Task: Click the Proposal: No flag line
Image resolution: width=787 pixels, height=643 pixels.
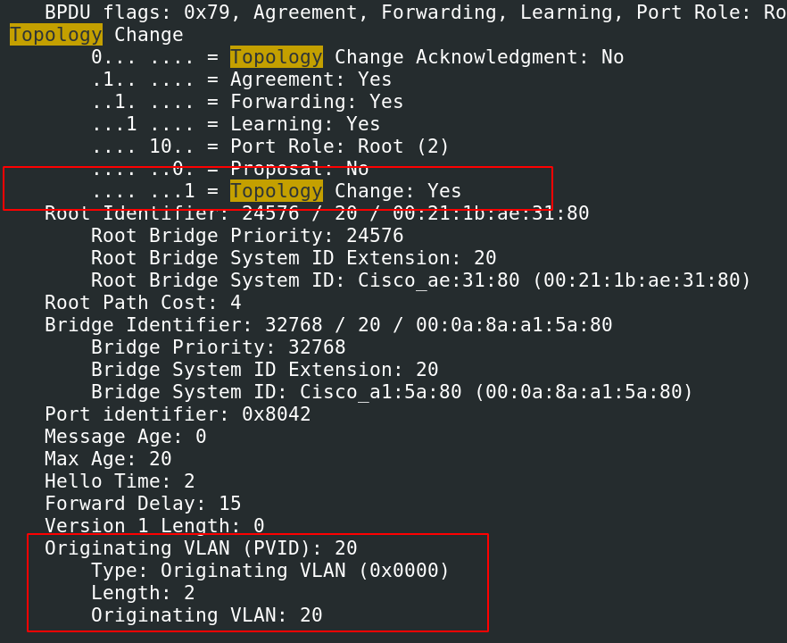Action: click(x=229, y=169)
